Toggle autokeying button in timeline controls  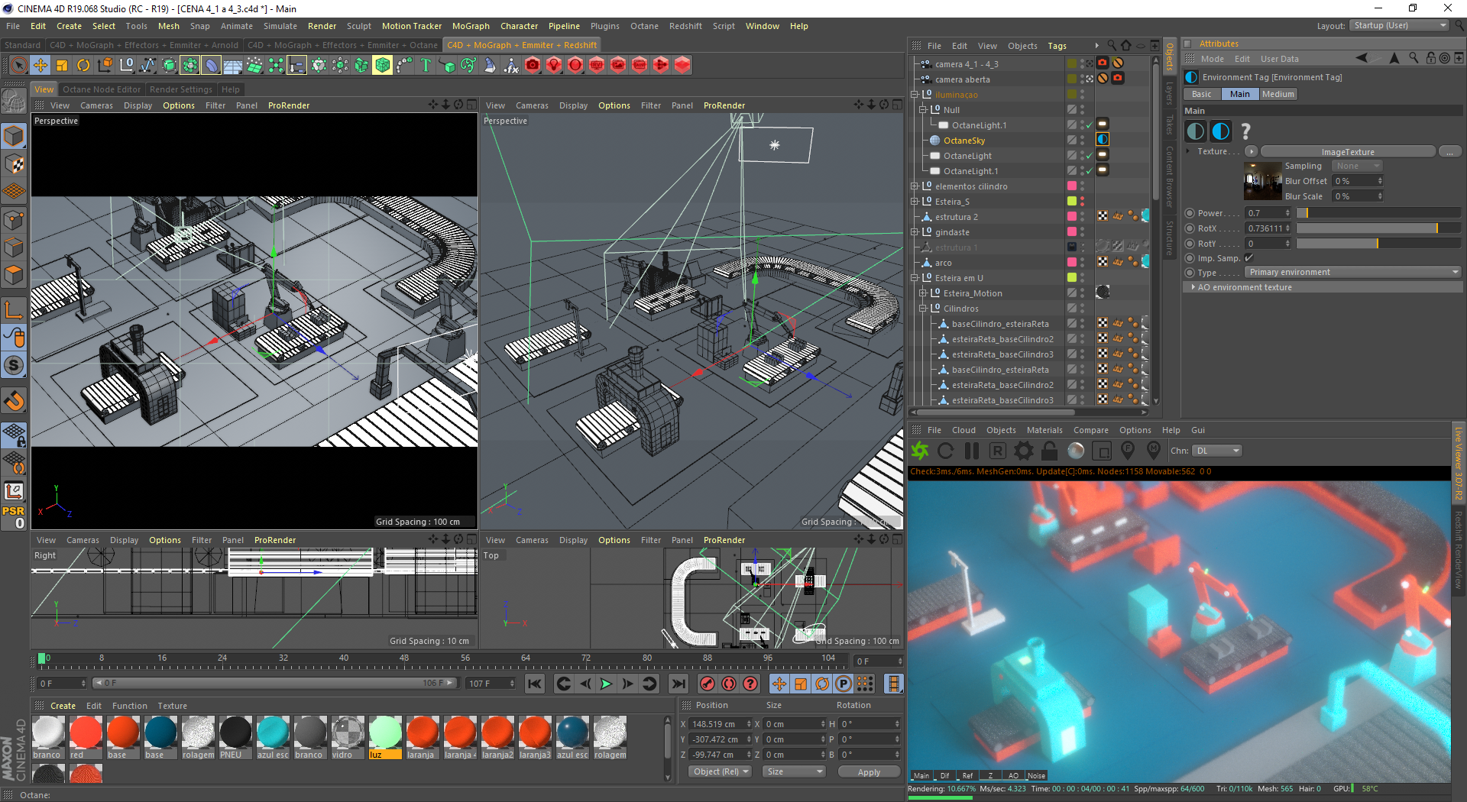click(729, 684)
